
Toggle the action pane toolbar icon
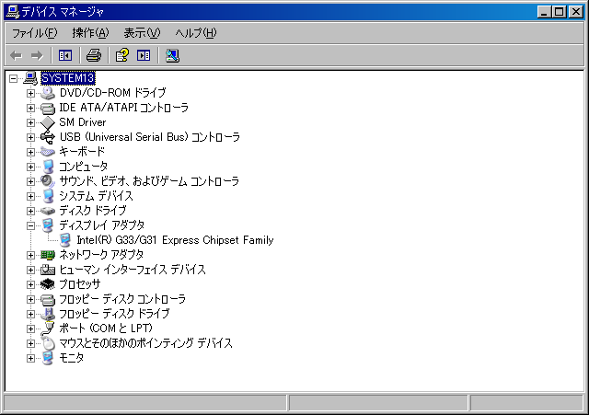[144, 55]
